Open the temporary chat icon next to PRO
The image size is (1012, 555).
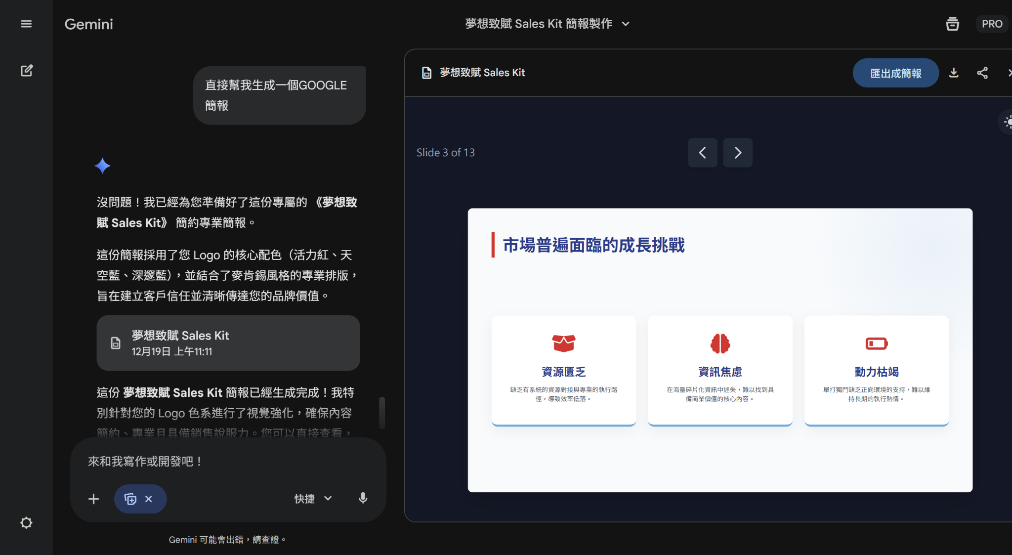pos(952,24)
